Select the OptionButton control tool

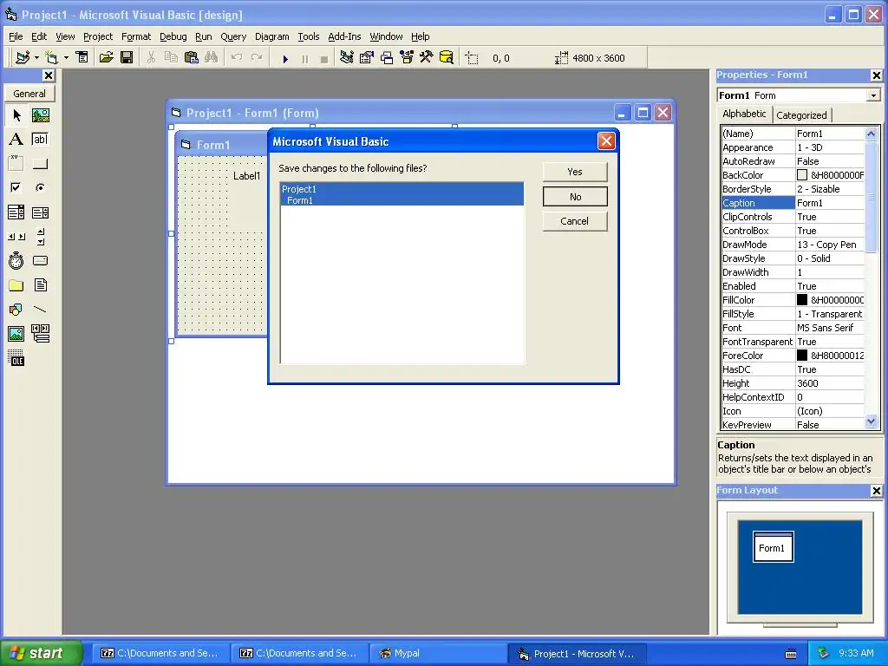40,187
